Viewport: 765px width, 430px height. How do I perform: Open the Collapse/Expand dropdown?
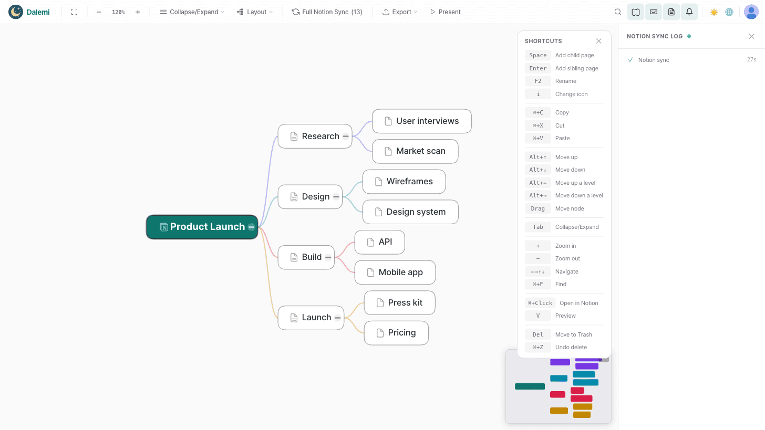click(192, 12)
